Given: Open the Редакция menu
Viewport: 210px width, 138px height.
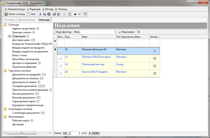Looking at the screenshot, I should (x=34, y=9).
